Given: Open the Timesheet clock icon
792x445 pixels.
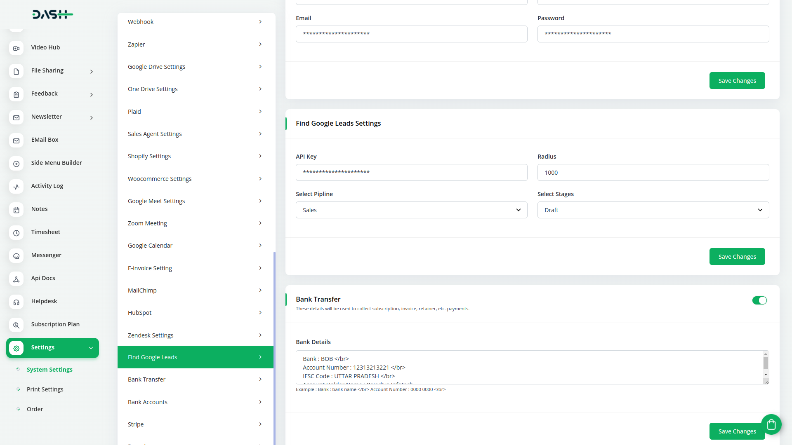Looking at the screenshot, I should 16,233.
